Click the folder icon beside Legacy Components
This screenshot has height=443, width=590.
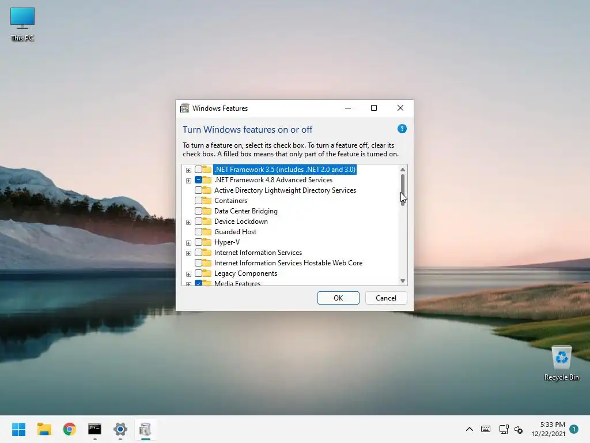(207, 273)
